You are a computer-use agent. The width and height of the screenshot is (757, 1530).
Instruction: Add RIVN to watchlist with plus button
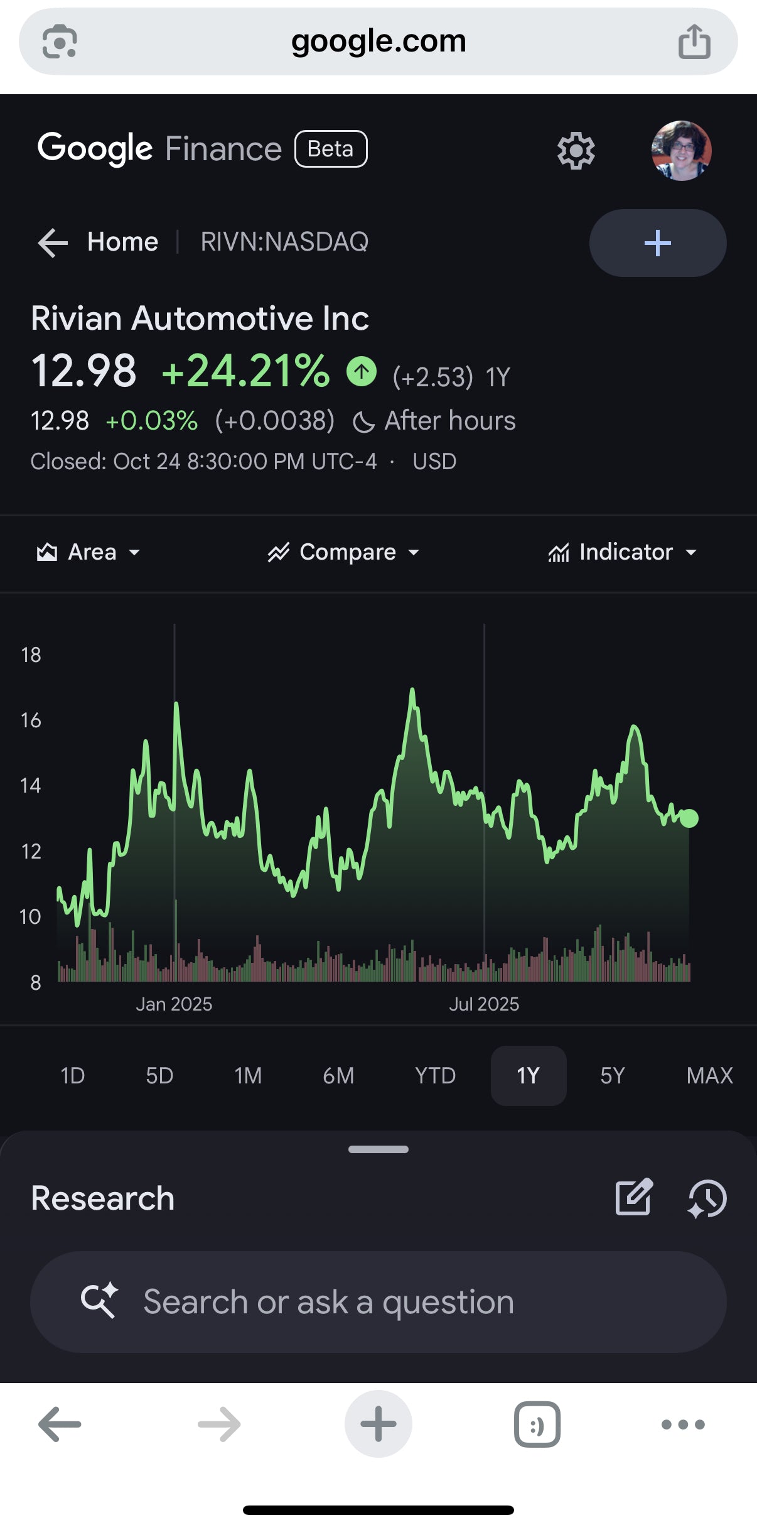click(x=657, y=243)
